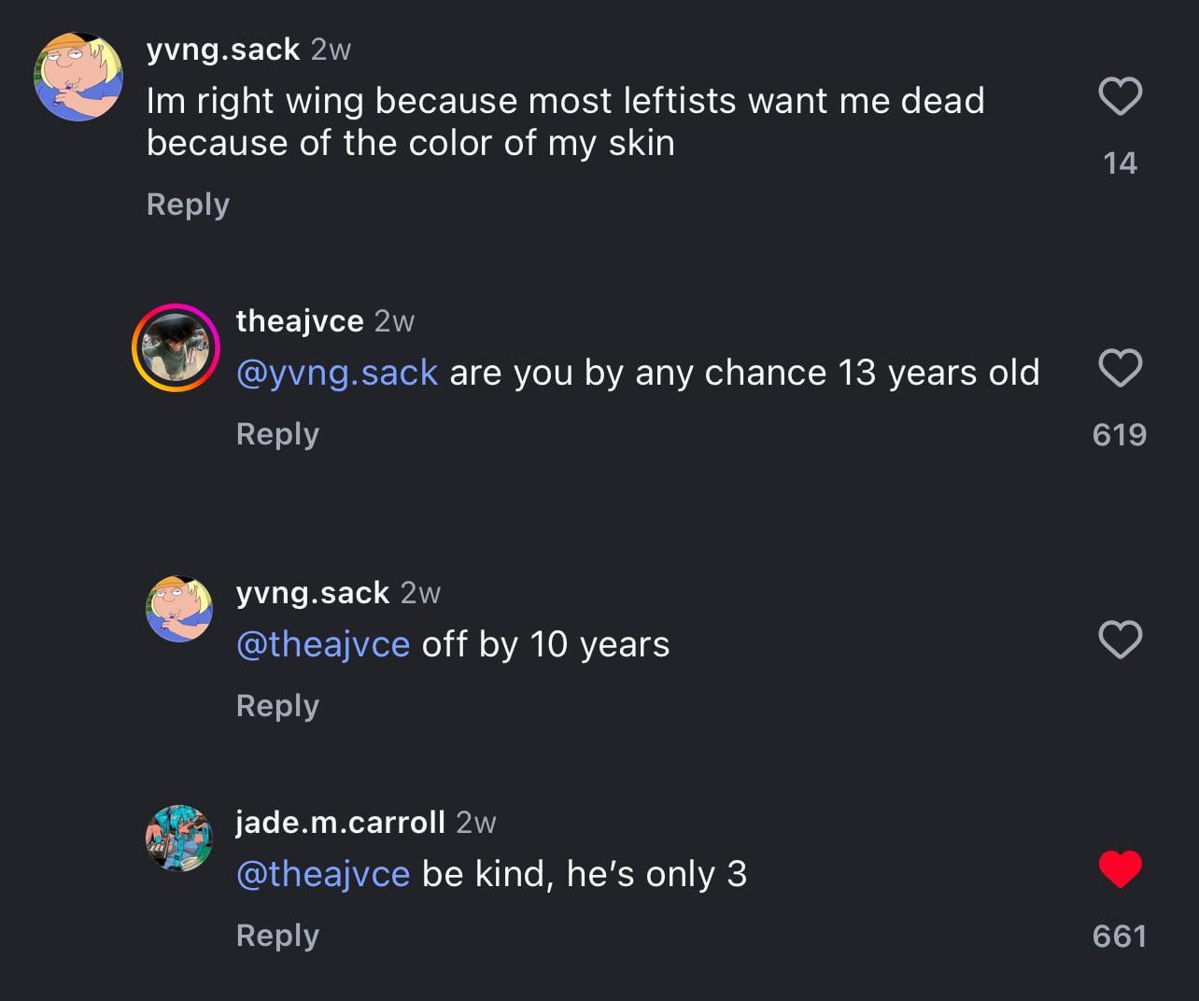
Task: Open the jade.m.carroll username link
Action: [340, 823]
